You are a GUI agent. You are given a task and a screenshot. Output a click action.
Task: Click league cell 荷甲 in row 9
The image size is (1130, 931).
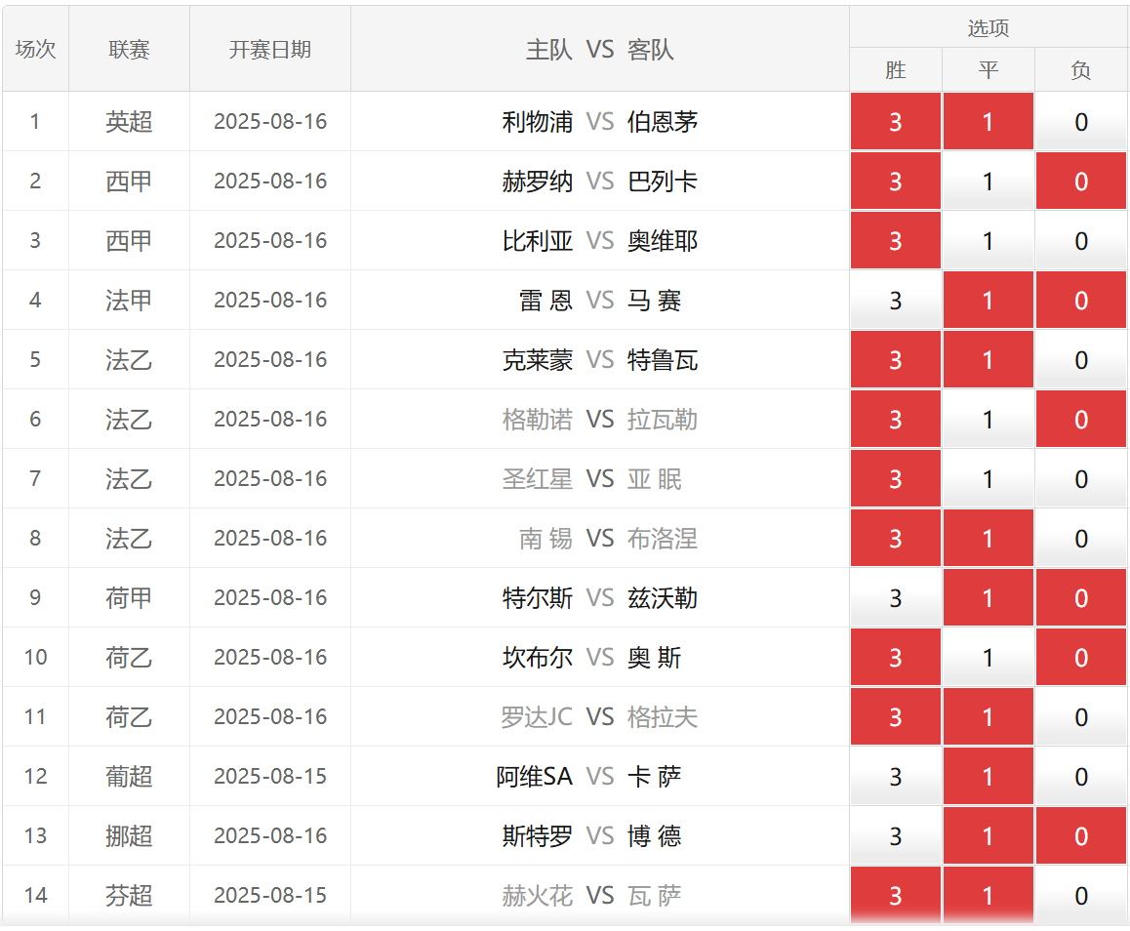click(129, 598)
